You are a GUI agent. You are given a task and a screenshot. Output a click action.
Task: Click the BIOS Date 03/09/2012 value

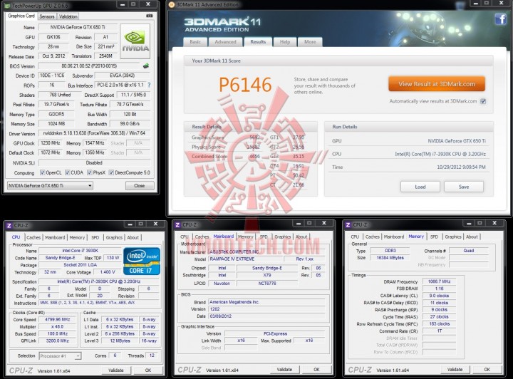coord(266,316)
